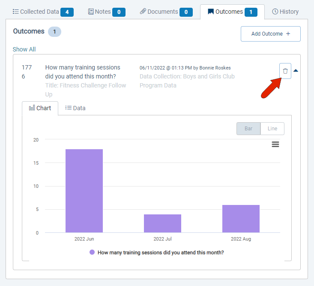Click the '2022 Jul' axis label

click(x=162, y=239)
